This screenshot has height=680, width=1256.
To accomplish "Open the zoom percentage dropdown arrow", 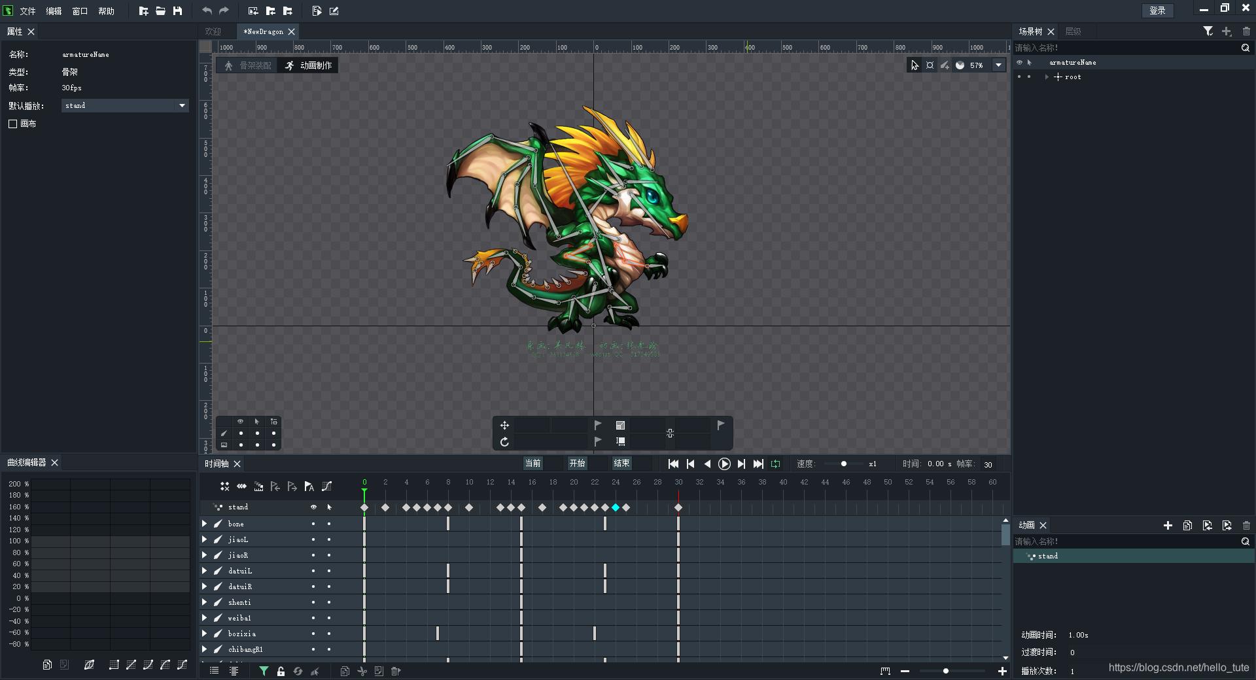I will (998, 65).
